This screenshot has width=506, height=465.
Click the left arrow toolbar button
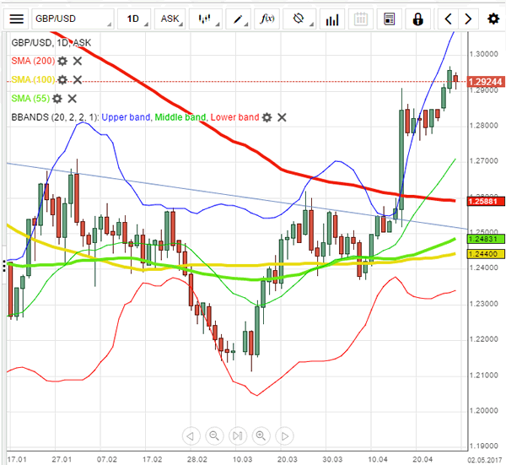click(448, 19)
